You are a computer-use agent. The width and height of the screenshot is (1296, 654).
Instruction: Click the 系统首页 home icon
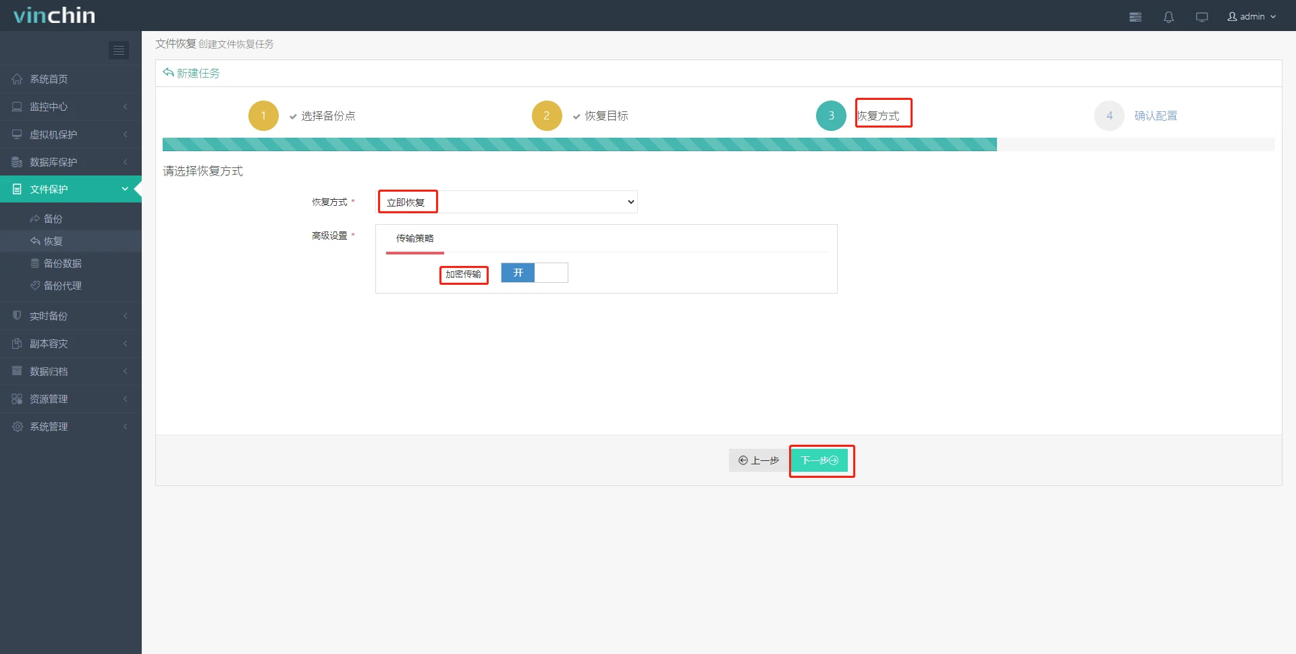point(18,79)
